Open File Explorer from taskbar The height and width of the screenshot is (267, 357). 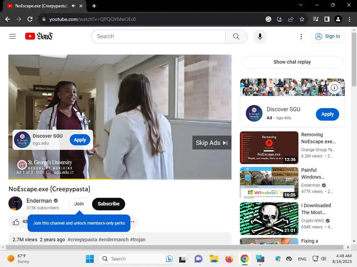[x=214, y=259]
